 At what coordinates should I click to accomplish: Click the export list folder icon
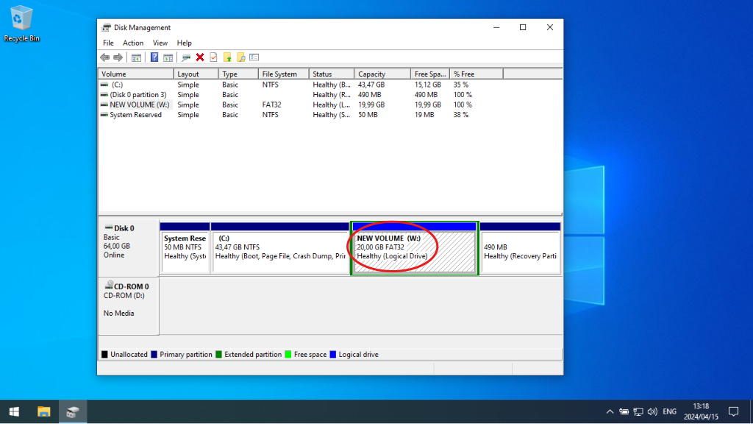[x=227, y=57]
